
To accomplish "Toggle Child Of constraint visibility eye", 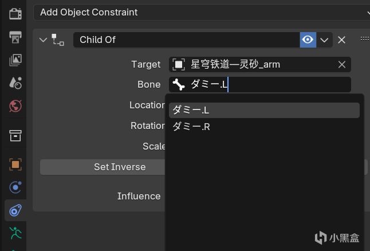I will (x=308, y=40).
